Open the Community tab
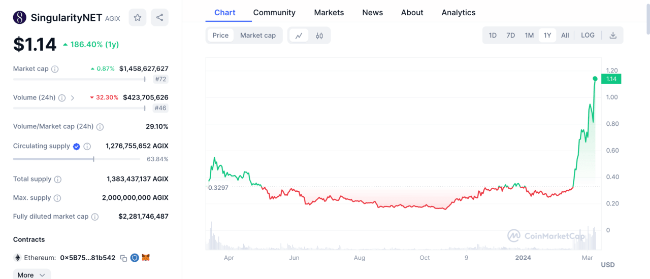This screenshot has height=279, width=650. tap(274, 13)
